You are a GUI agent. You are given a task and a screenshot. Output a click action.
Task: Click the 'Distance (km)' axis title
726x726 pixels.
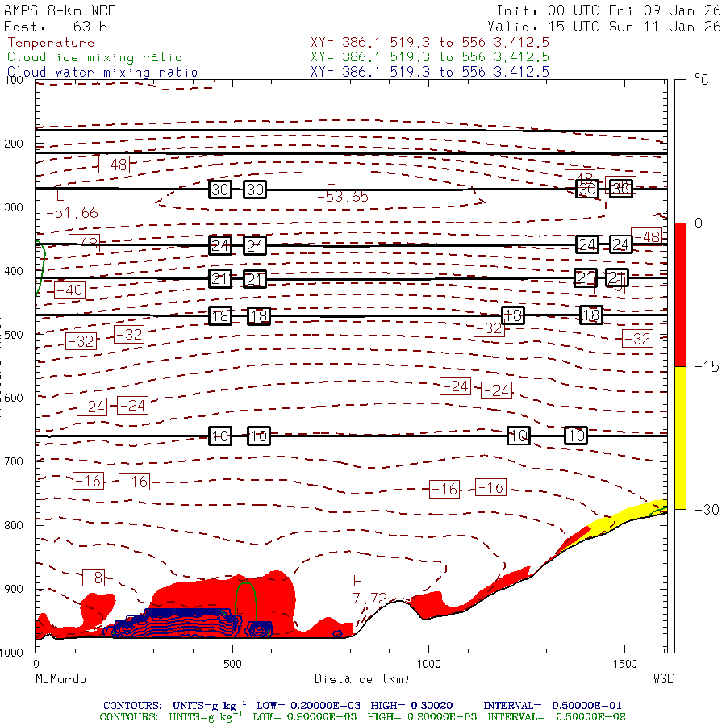coord(362,679)
